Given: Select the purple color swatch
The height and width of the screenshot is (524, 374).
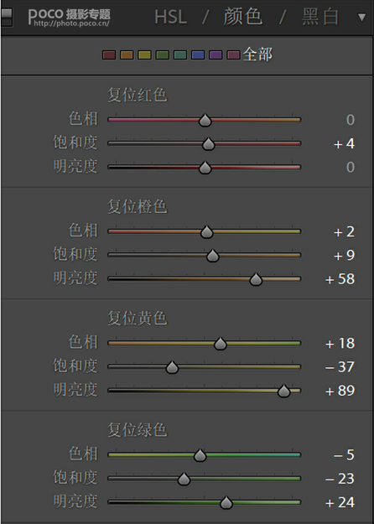Looking at the screenshot, I should click(216, 55).
